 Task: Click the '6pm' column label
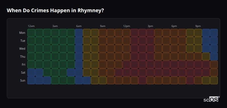174,26
